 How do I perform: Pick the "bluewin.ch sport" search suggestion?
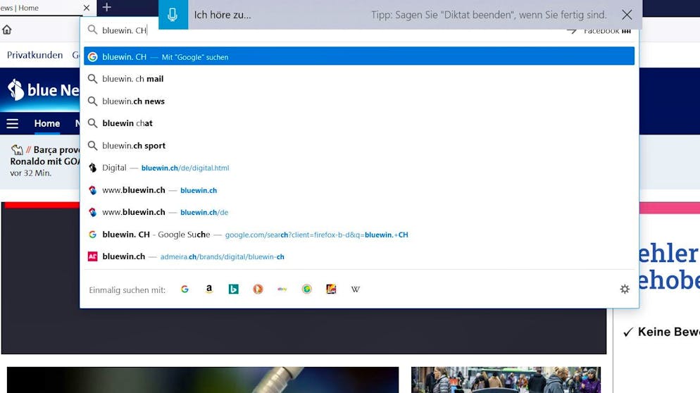coord(359,146)
